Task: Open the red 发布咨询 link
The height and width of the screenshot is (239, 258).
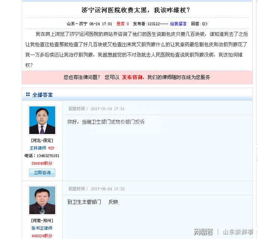Action: coord(132,77)
